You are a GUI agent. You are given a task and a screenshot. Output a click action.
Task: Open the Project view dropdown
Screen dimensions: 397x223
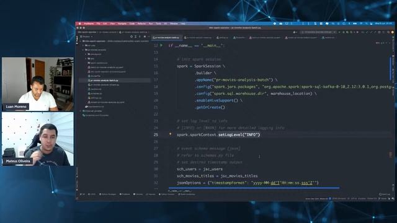(x=86, y=37)
